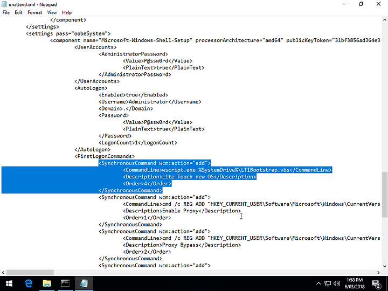This screenshot has width=388, height=291.
Task: Click the Microsoft-Windows-Shell-Setup component line
Action: (215, 40)
